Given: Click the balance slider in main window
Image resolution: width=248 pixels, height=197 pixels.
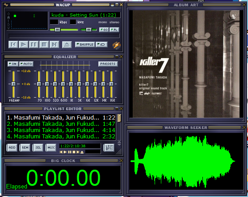Looking at the screenshot, I should tap(89, 30).
